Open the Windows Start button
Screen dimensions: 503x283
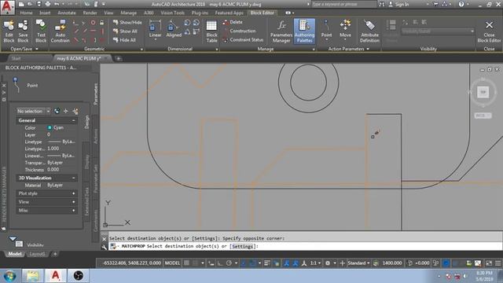pos(9,276)
